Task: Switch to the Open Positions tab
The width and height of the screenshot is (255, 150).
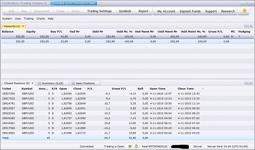Action: coord(85,83)
